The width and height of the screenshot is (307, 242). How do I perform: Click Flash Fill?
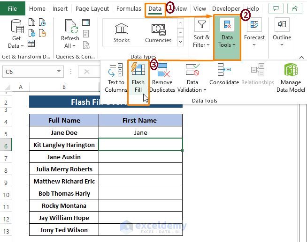138,78
